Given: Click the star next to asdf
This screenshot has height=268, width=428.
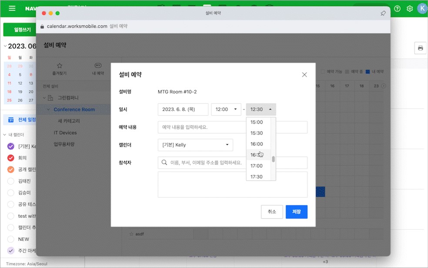Looking at the screenshot, I should 131,234.
